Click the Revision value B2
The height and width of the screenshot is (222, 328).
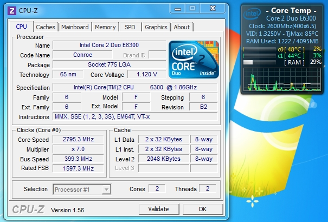[x=203, y=107]
